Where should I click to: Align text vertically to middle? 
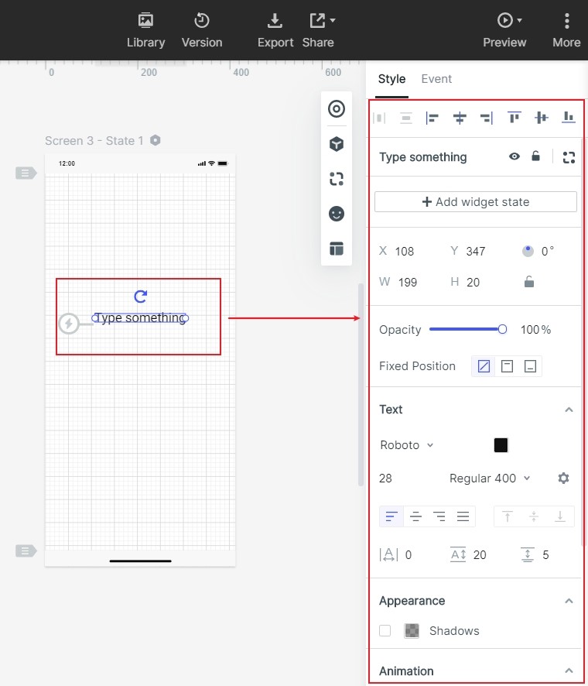(534, 516)
